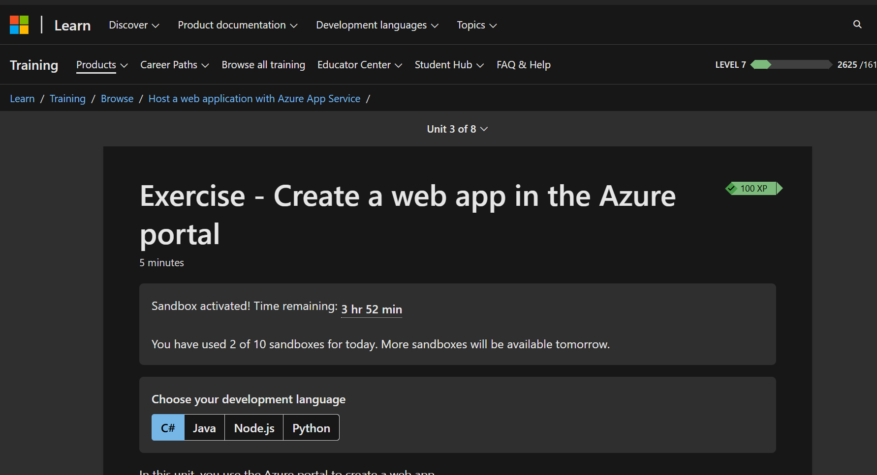Select the Python language tab
This screenshot has width=877, height=475.
(x=311, y=428)
